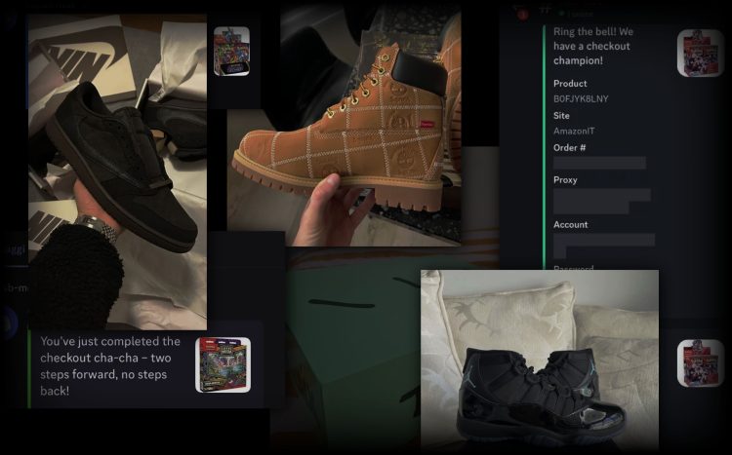Click the card pack thumbnail in the cha-cha message
Viewport: 732px width, 455px height.
[223, 363]
